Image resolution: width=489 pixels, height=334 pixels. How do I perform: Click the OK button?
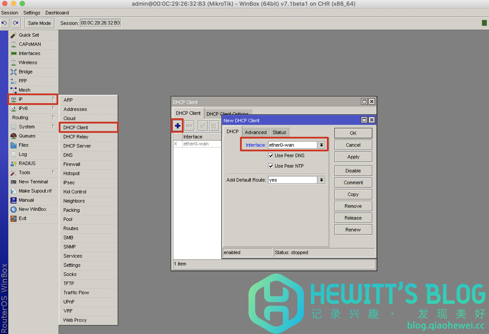[353, 133]
